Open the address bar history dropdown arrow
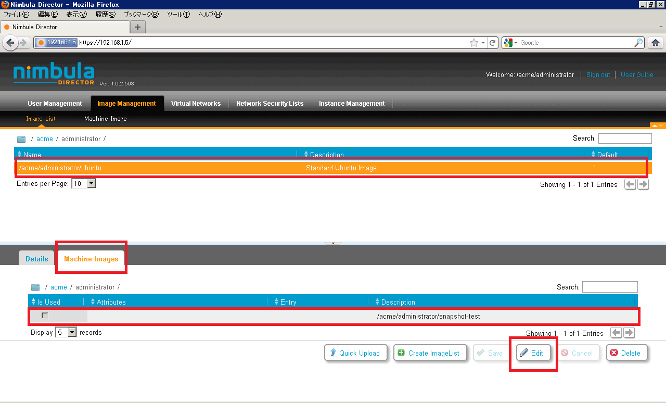Viewport: 666px width, 403px height. [x=483, y=43]
